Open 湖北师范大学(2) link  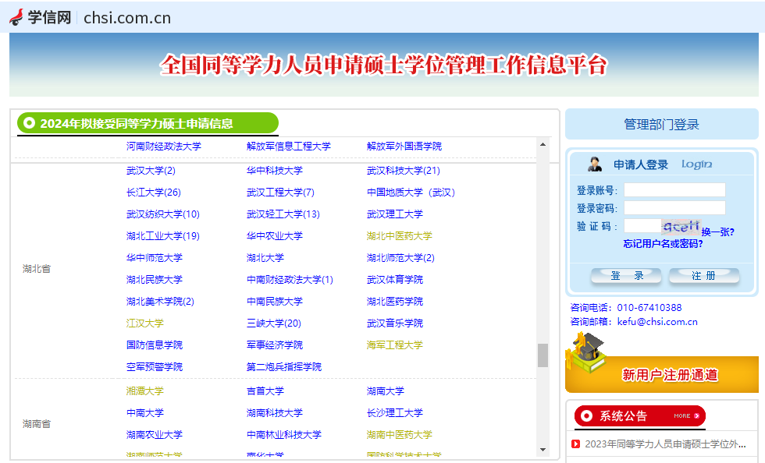400,258
